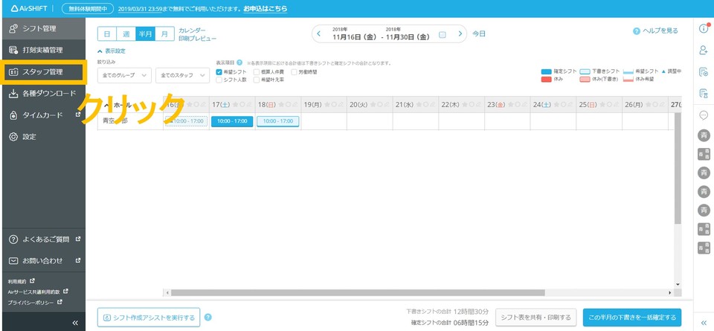Click the calendar picker icon beside date range

click(443, 34)
